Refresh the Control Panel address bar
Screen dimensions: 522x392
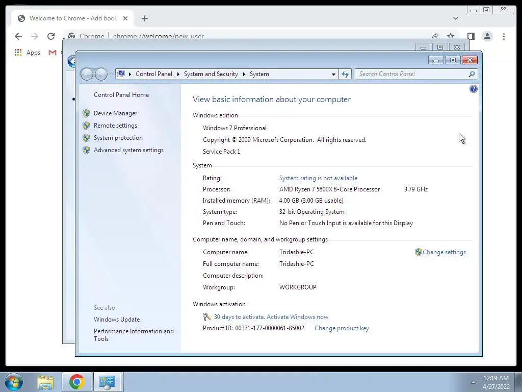pos(345,75)
